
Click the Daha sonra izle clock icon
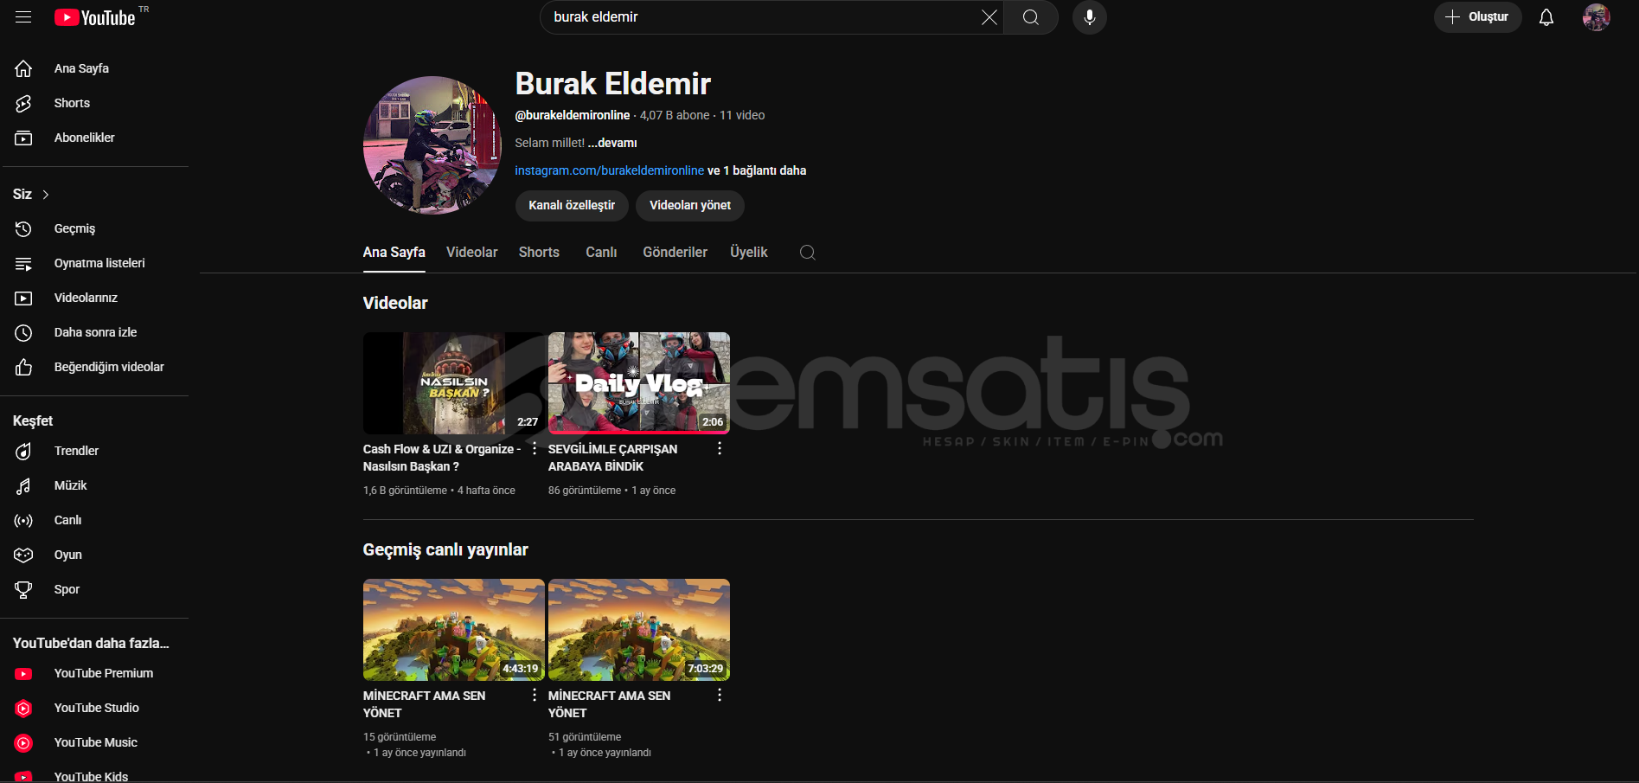(x=23, y=332)
